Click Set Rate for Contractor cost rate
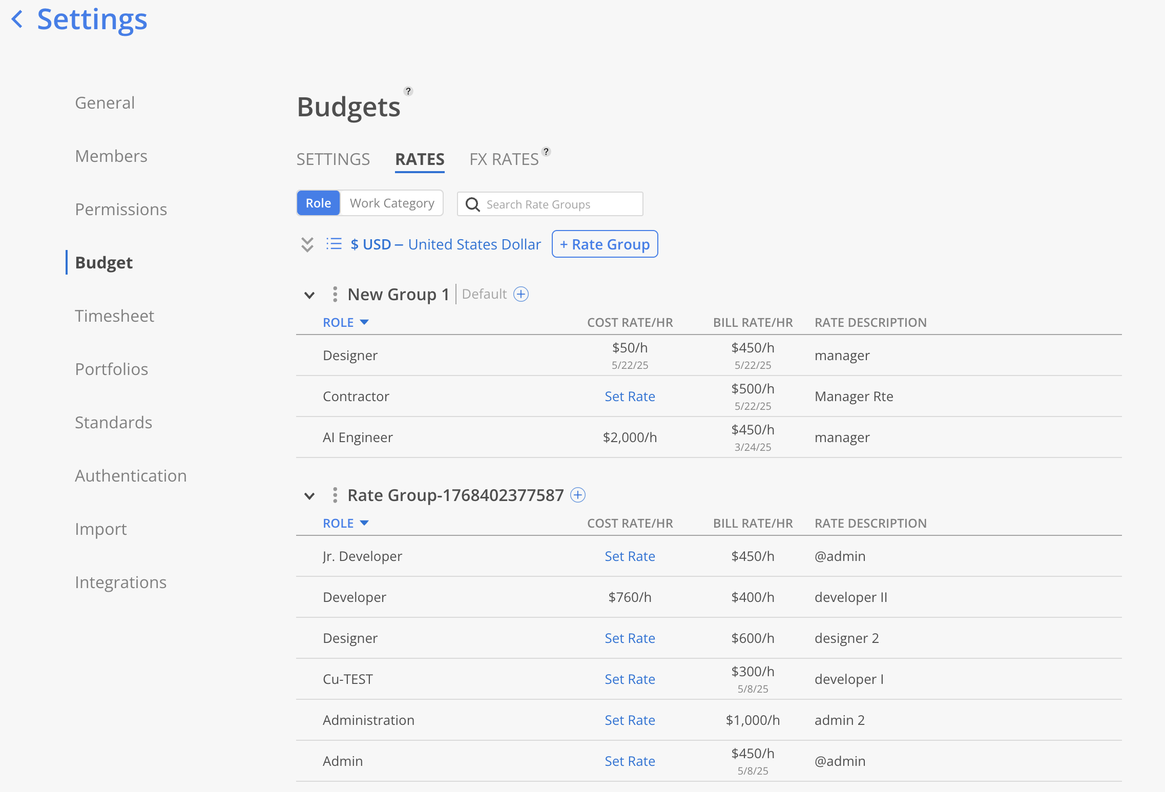Viewport: 1165px width, 792px height. pyautogui.click(x=630, y=397)
